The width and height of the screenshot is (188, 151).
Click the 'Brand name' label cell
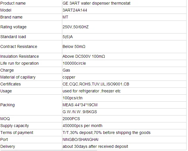point(12,17)
